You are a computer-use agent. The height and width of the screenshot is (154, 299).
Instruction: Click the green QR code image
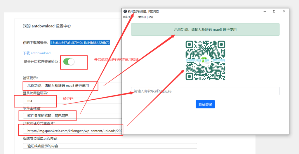205,60
